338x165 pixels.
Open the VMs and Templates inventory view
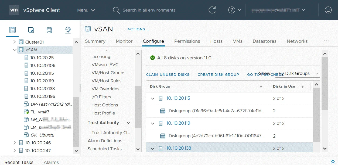tap(31, 30)
